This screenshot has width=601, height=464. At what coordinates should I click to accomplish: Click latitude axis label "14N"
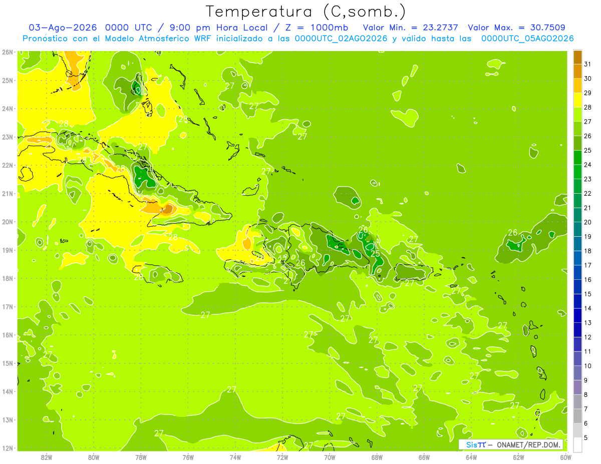(8, 391)
